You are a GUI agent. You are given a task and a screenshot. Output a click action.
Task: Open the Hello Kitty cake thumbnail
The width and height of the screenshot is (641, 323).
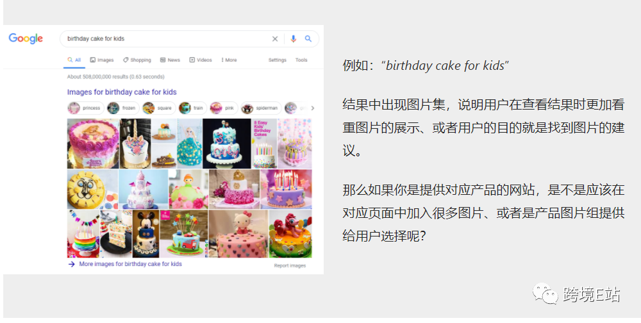tap(238, 234)
